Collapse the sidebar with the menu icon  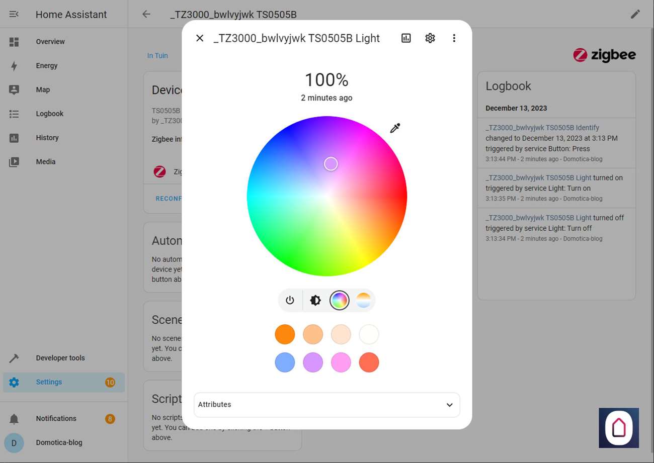(14, 15)
